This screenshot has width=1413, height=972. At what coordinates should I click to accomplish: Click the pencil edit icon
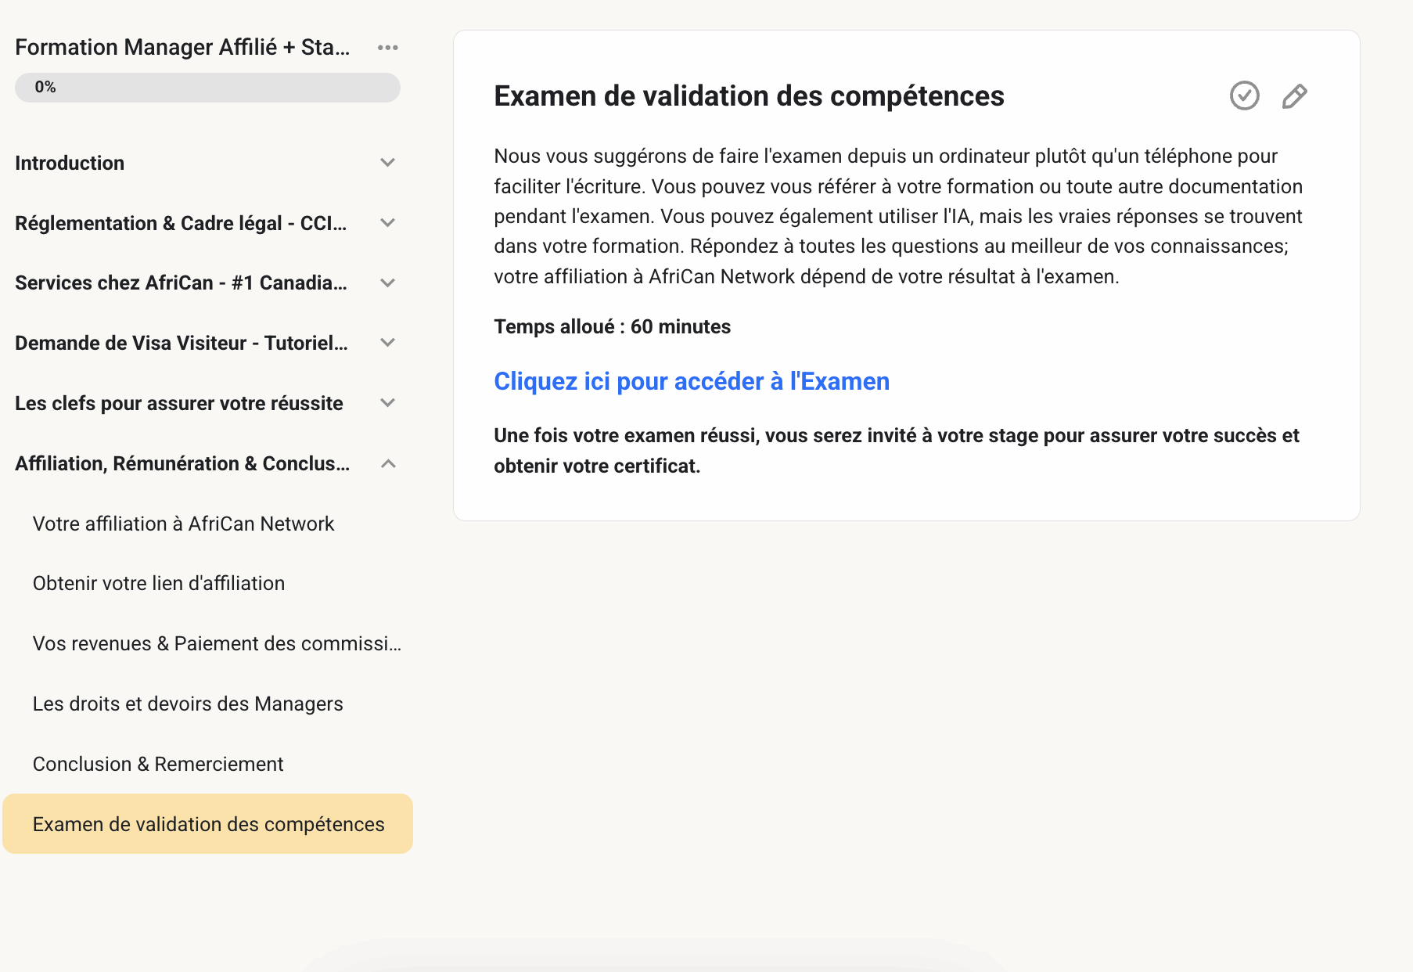coord(1294,96)
